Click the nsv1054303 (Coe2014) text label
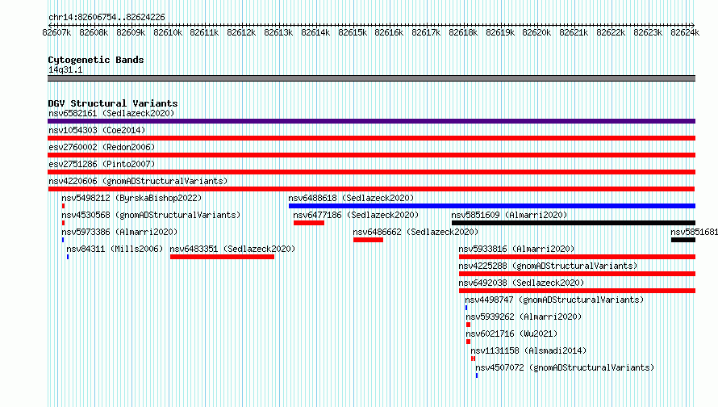Screen dimensions: 718x407 pos(97,130)
